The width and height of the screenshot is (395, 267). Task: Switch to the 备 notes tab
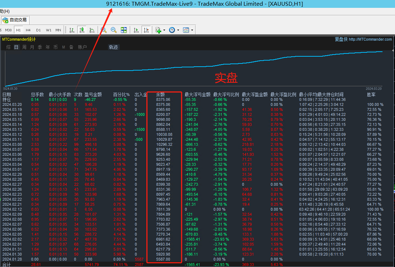pyautogui.click(x=71, y=47)
